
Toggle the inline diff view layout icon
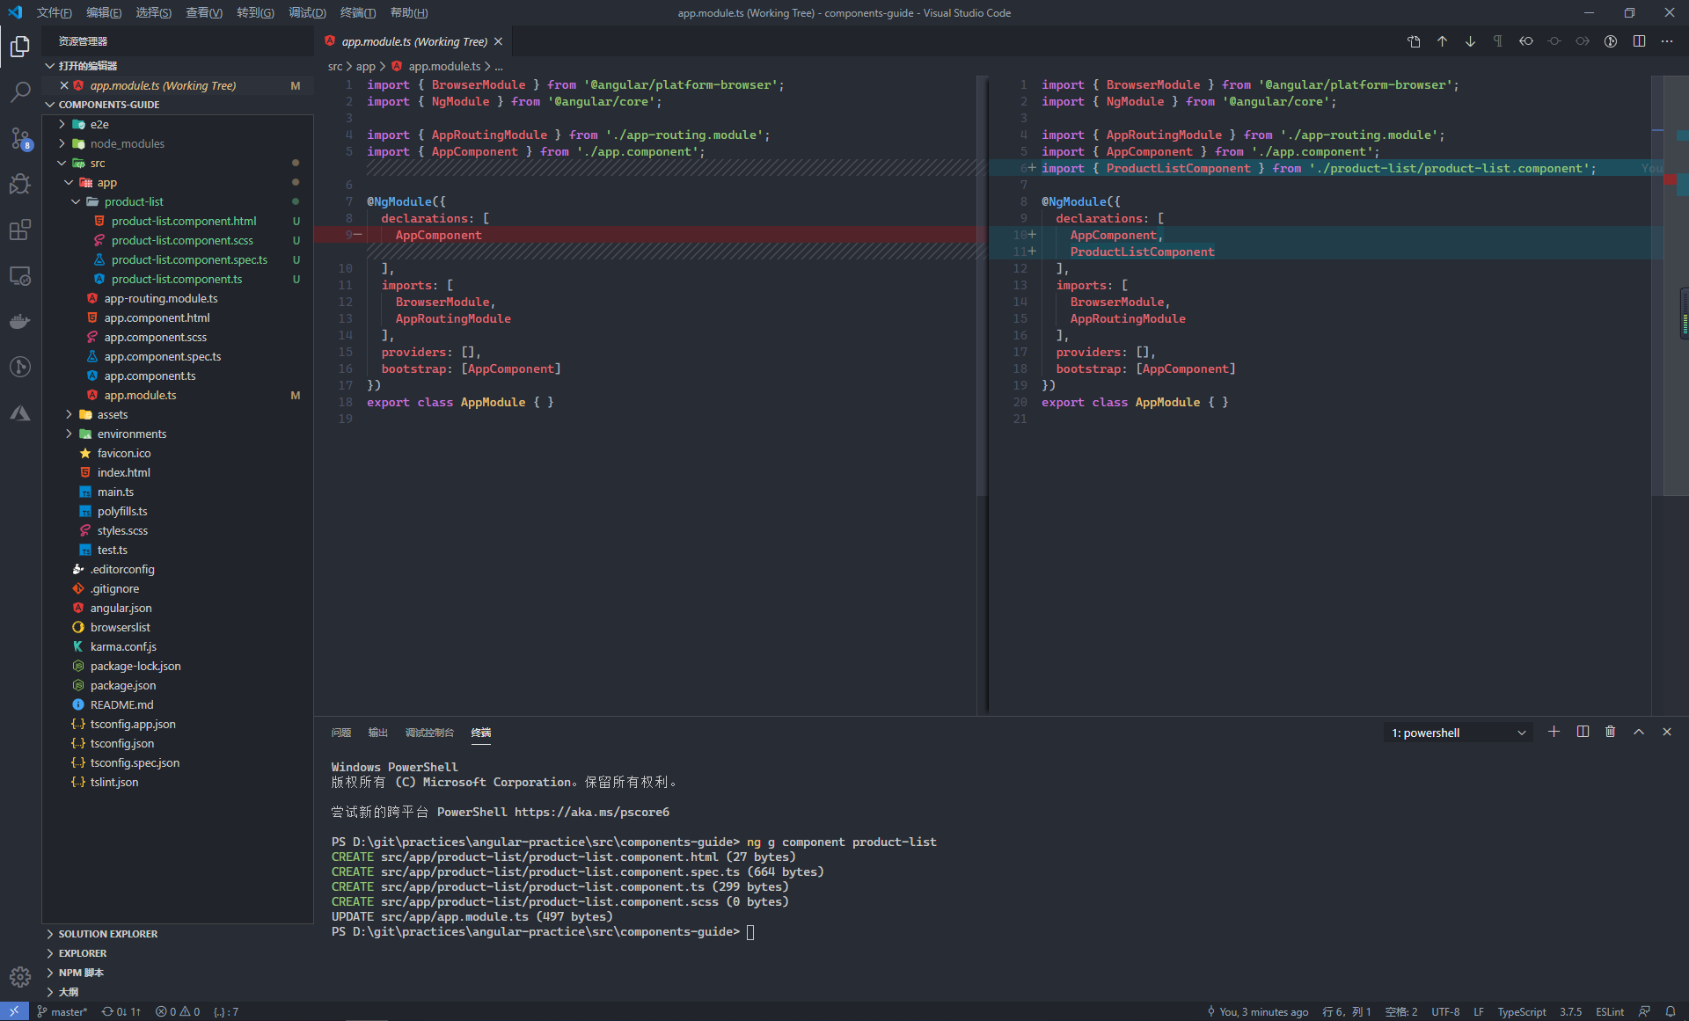pos(1639,41)
